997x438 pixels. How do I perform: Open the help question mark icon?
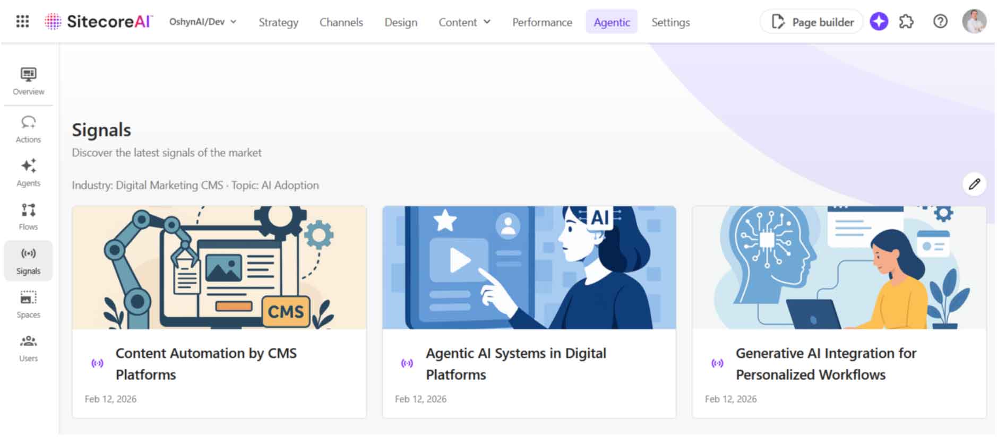pyautogui.click(x=940, y=22)
